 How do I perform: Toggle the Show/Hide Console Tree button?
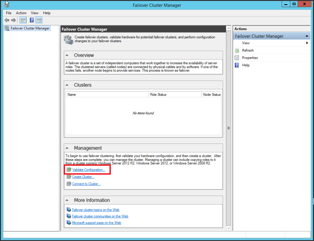[x=23, y=20]
